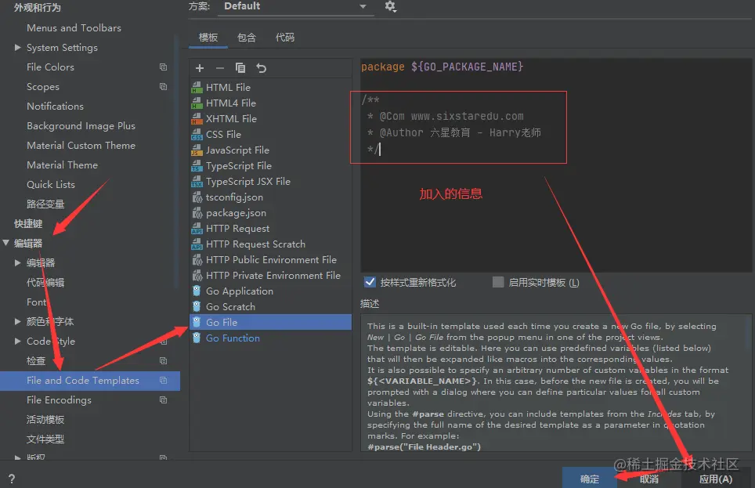Click the help question mark icon

coord(12,479)
